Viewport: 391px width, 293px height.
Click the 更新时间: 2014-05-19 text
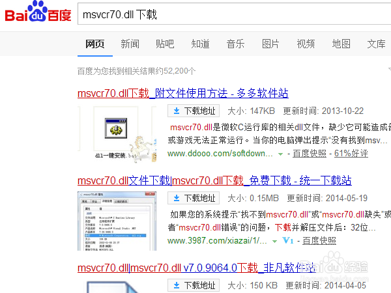(327, 198)
